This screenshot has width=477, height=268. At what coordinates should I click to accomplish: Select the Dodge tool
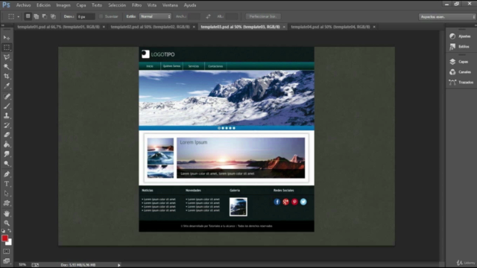[x=7, y=164]
